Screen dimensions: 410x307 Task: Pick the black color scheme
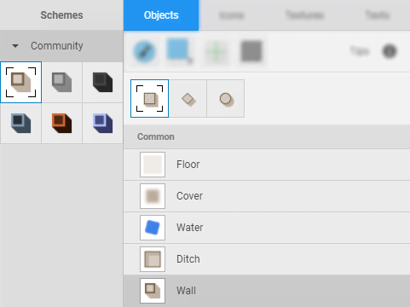tap(102, 82)
